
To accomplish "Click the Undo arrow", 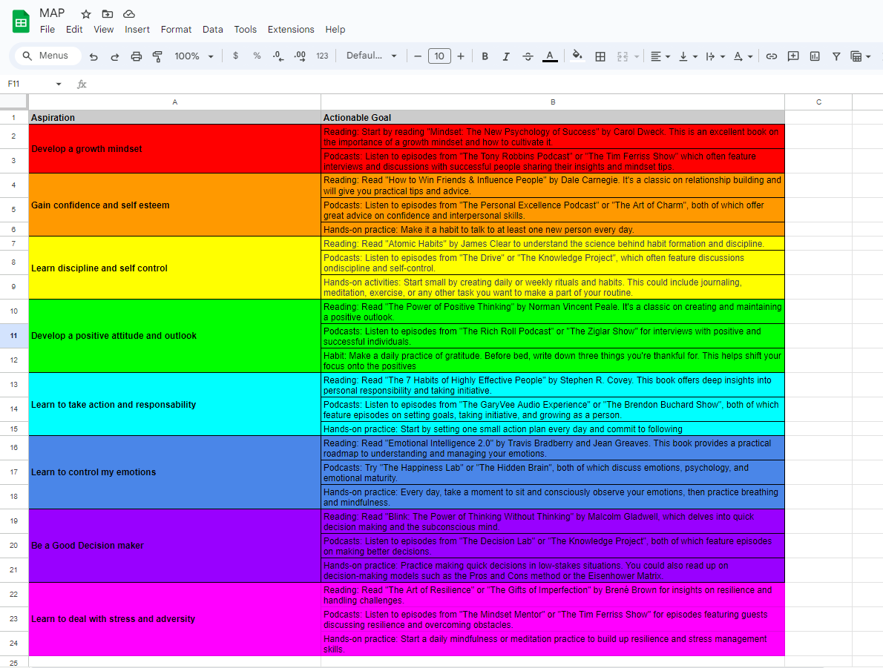I will (93, 56).
